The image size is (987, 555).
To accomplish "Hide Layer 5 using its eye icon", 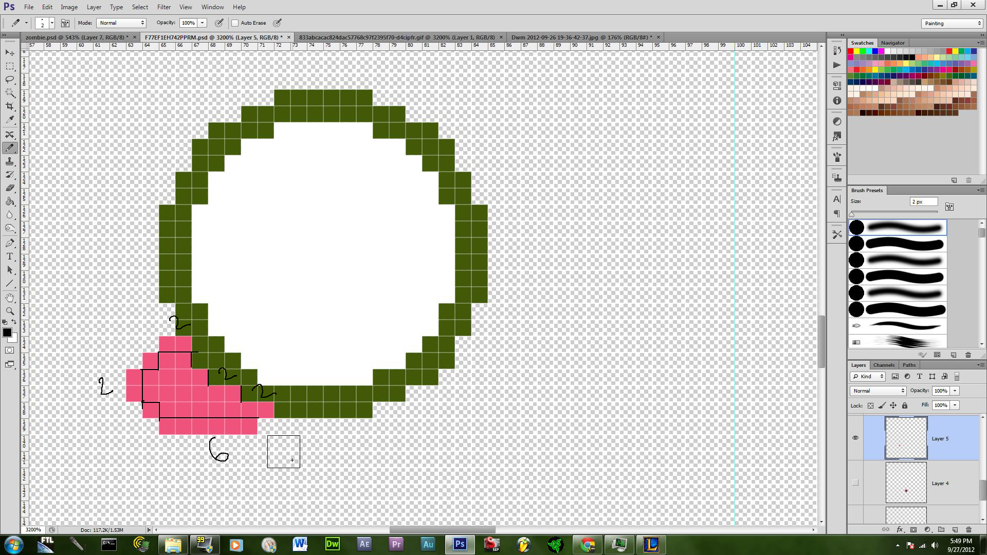I will pos(855,438).
